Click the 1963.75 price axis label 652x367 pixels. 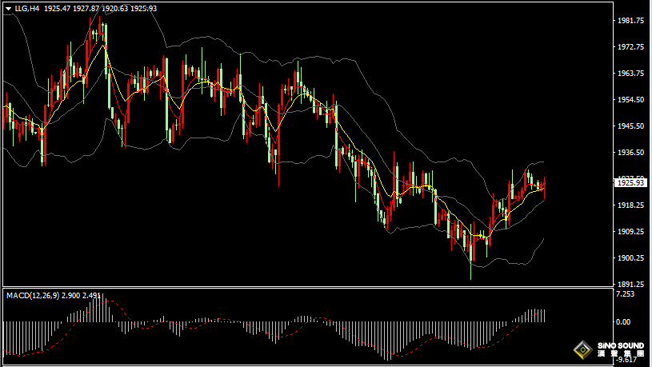630,74
